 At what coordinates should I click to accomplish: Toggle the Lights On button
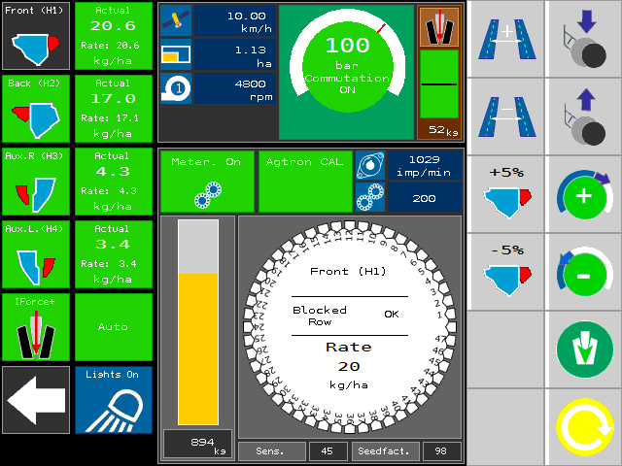click(114, 399)
